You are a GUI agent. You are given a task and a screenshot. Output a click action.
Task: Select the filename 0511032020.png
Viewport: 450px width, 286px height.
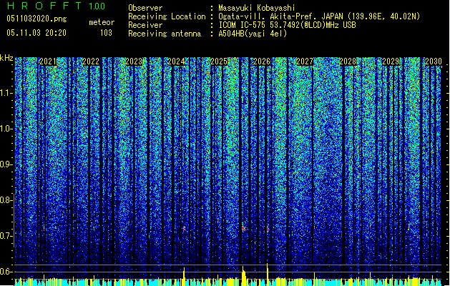click(x=36, y=19)
